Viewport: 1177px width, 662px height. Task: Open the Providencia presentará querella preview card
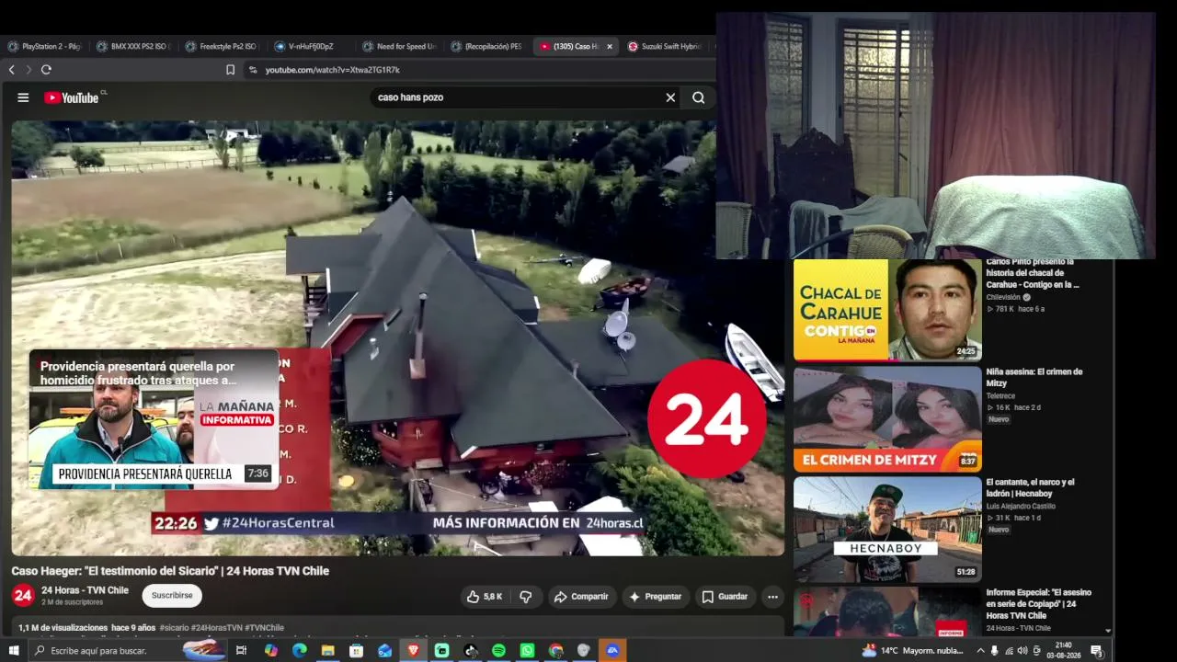[x=154, y=419]
